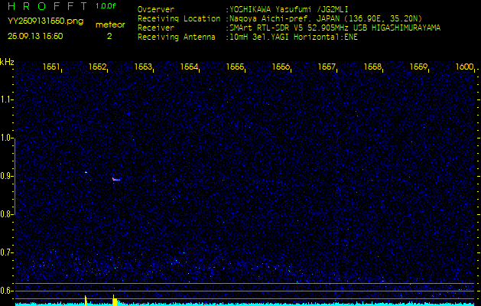Click the "Receiver" field label
481x306 pixels.
(156, 28)
